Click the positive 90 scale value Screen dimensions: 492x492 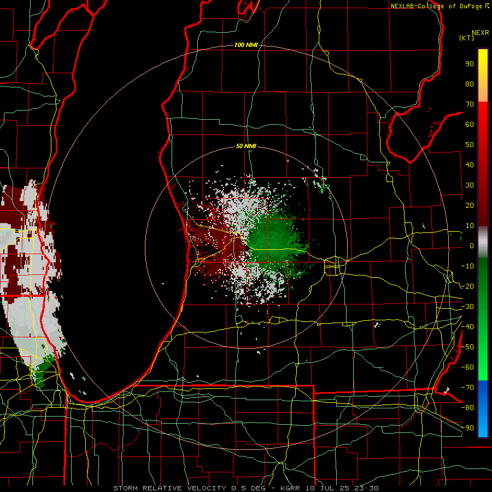click(x=470, y=64)
